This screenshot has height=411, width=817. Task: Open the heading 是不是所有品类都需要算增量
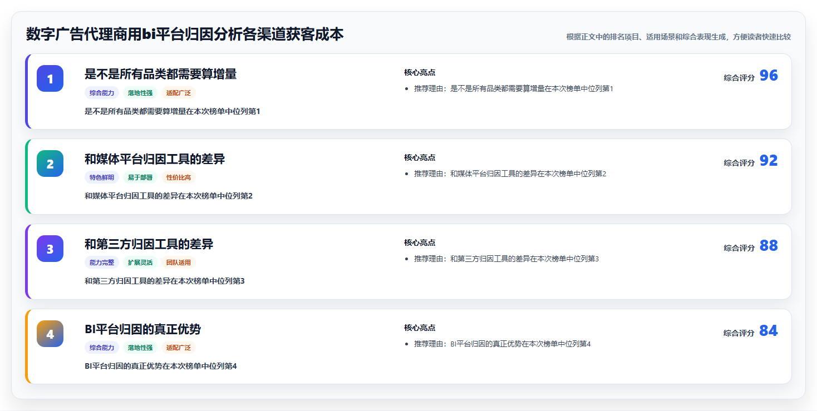[161, 74]
